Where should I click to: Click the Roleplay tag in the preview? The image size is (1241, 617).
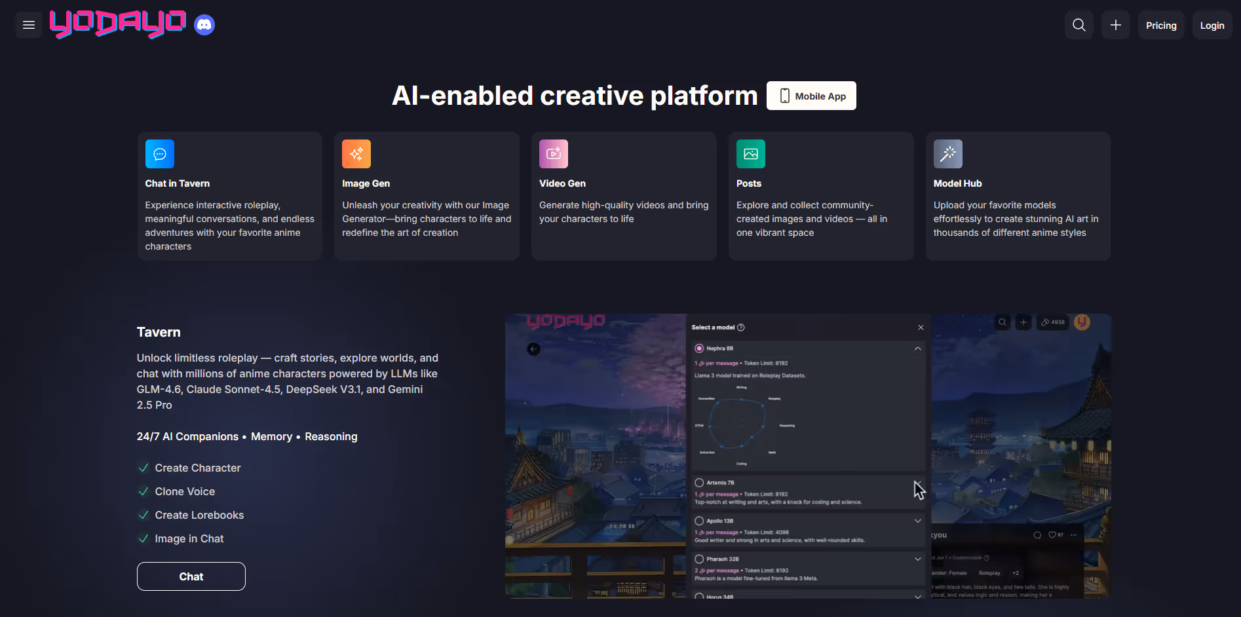pos(989,573)
